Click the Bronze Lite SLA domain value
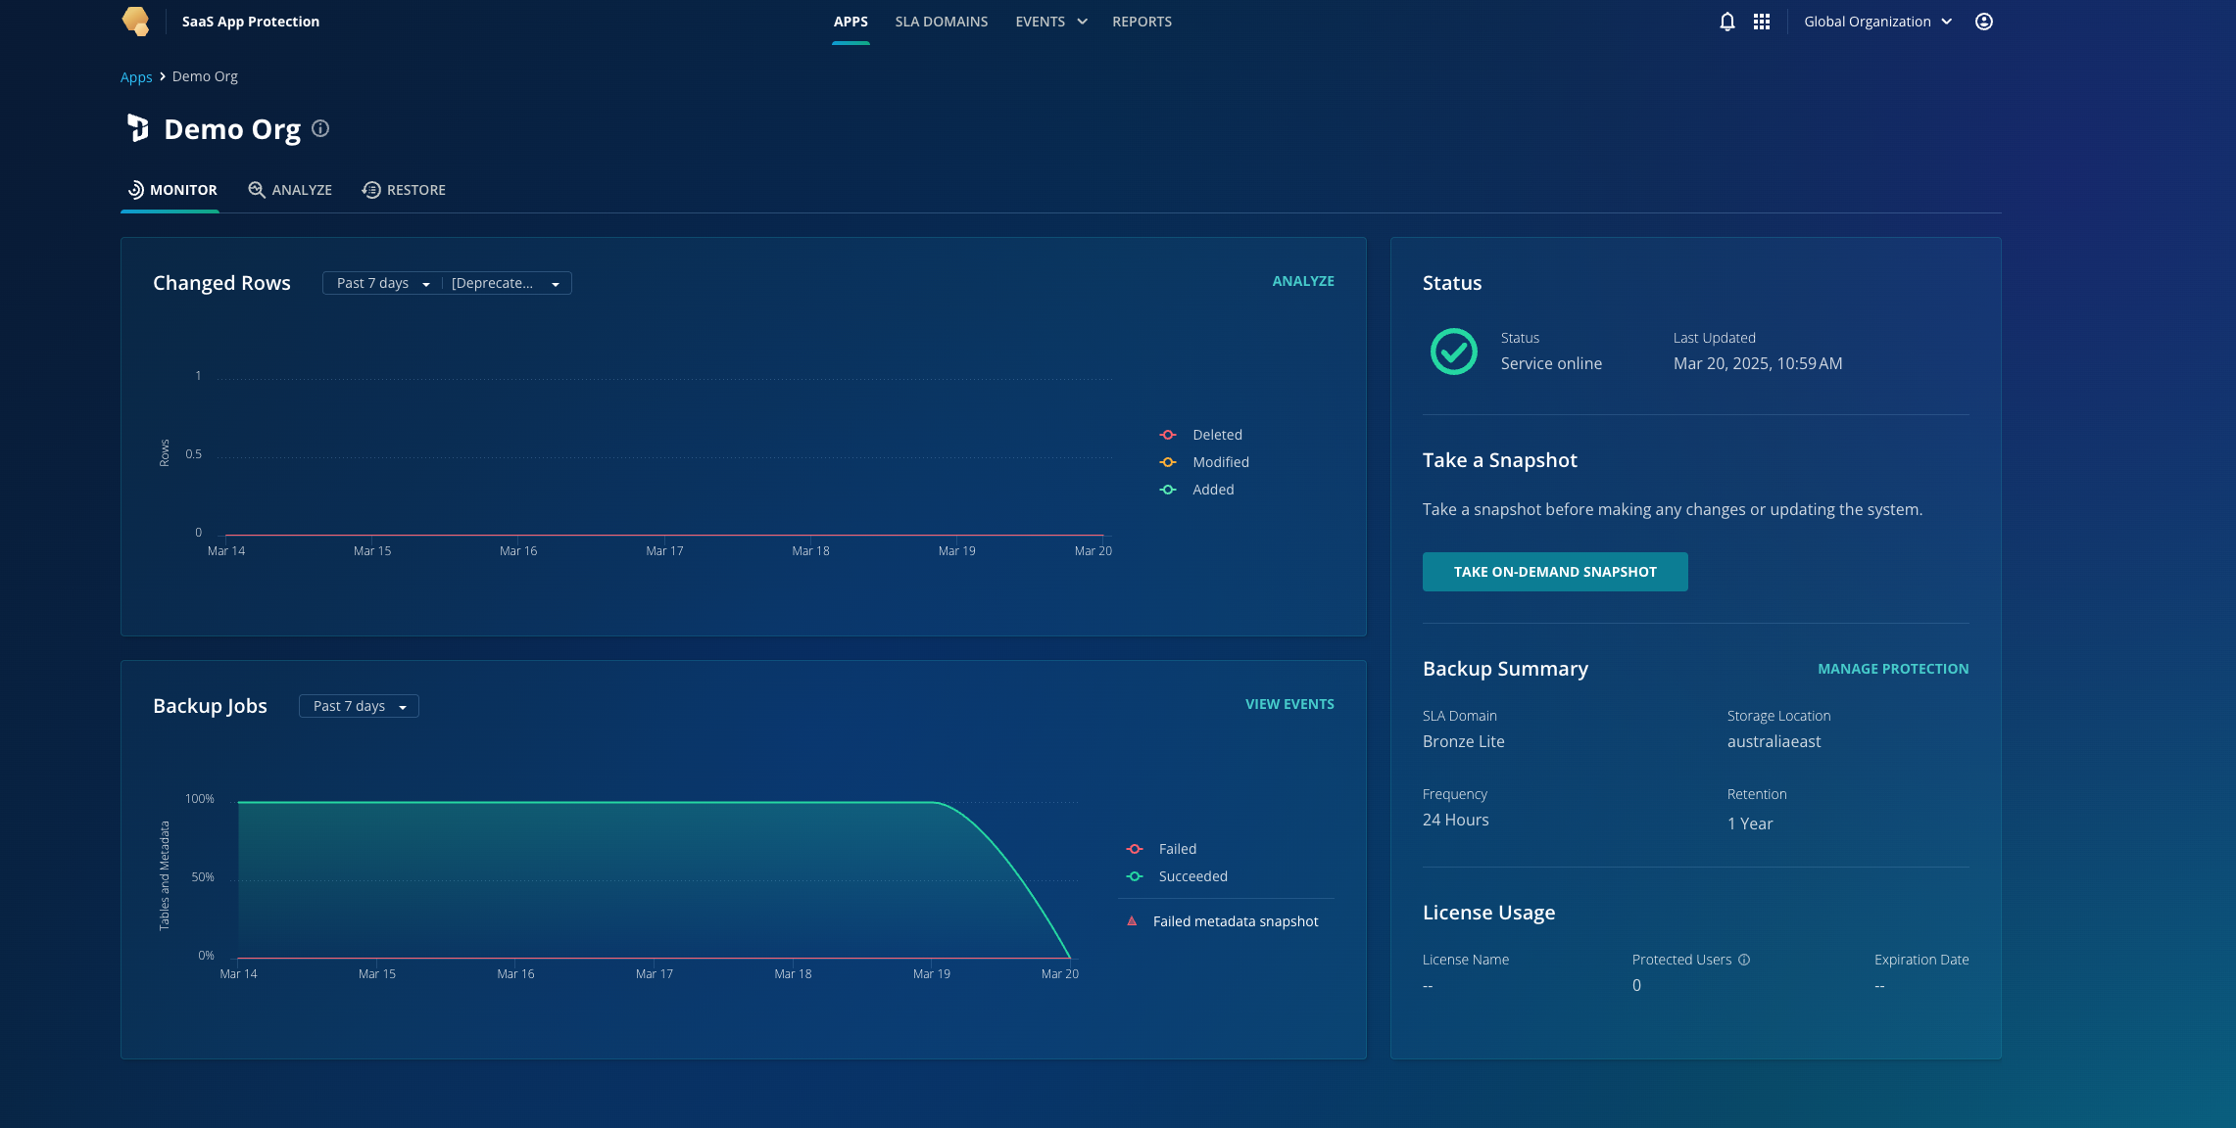 pos(1463,741)
